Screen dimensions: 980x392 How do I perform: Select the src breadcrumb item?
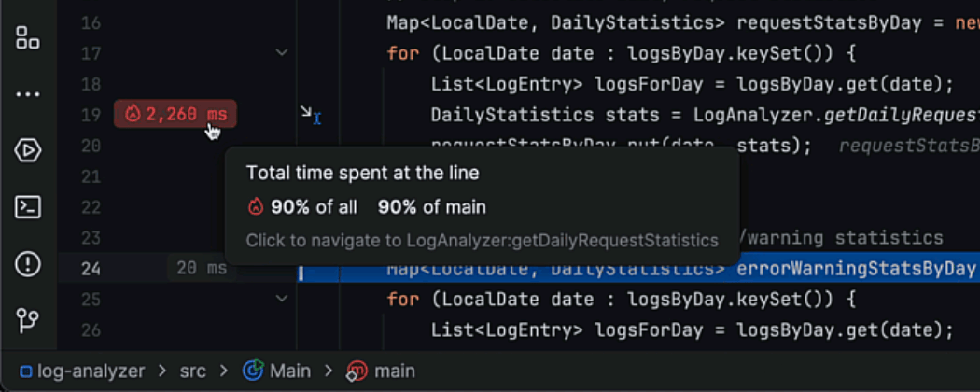tap(194, 371)
